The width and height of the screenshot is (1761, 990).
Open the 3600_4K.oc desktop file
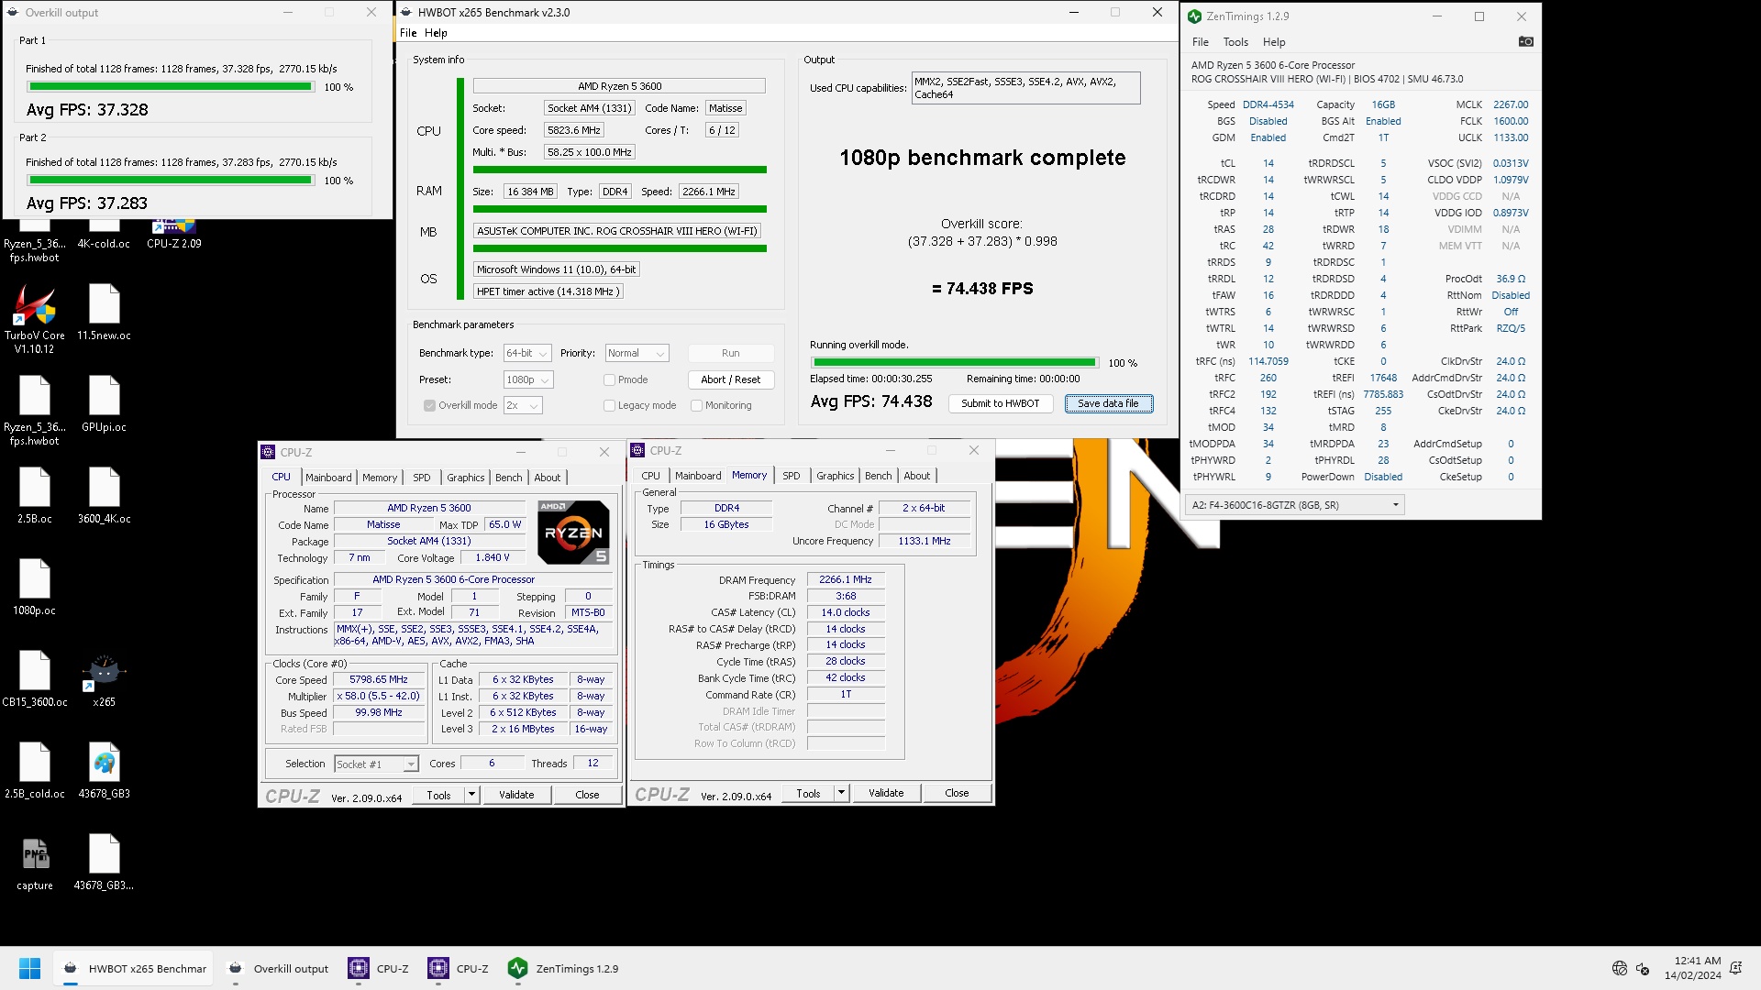coord(104,495)
